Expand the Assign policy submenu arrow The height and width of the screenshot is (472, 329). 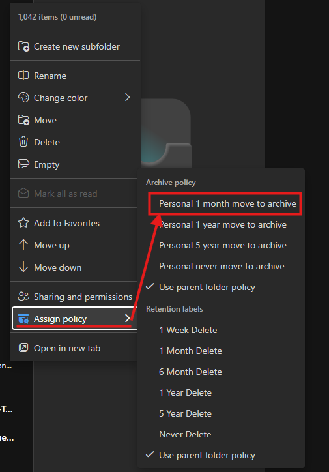[128, 319]
